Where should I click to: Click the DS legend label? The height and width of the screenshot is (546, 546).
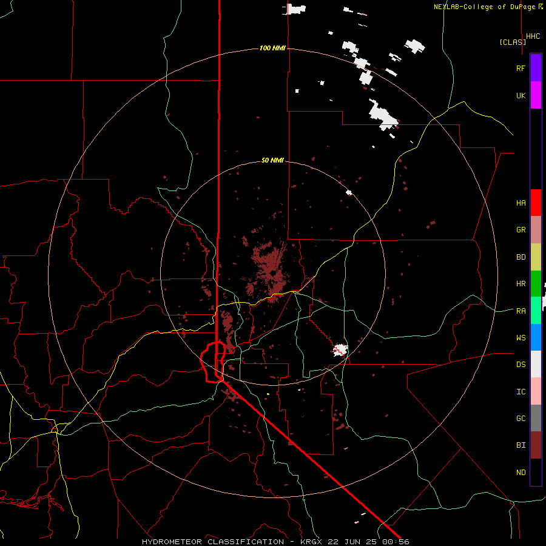click(521, 365)
